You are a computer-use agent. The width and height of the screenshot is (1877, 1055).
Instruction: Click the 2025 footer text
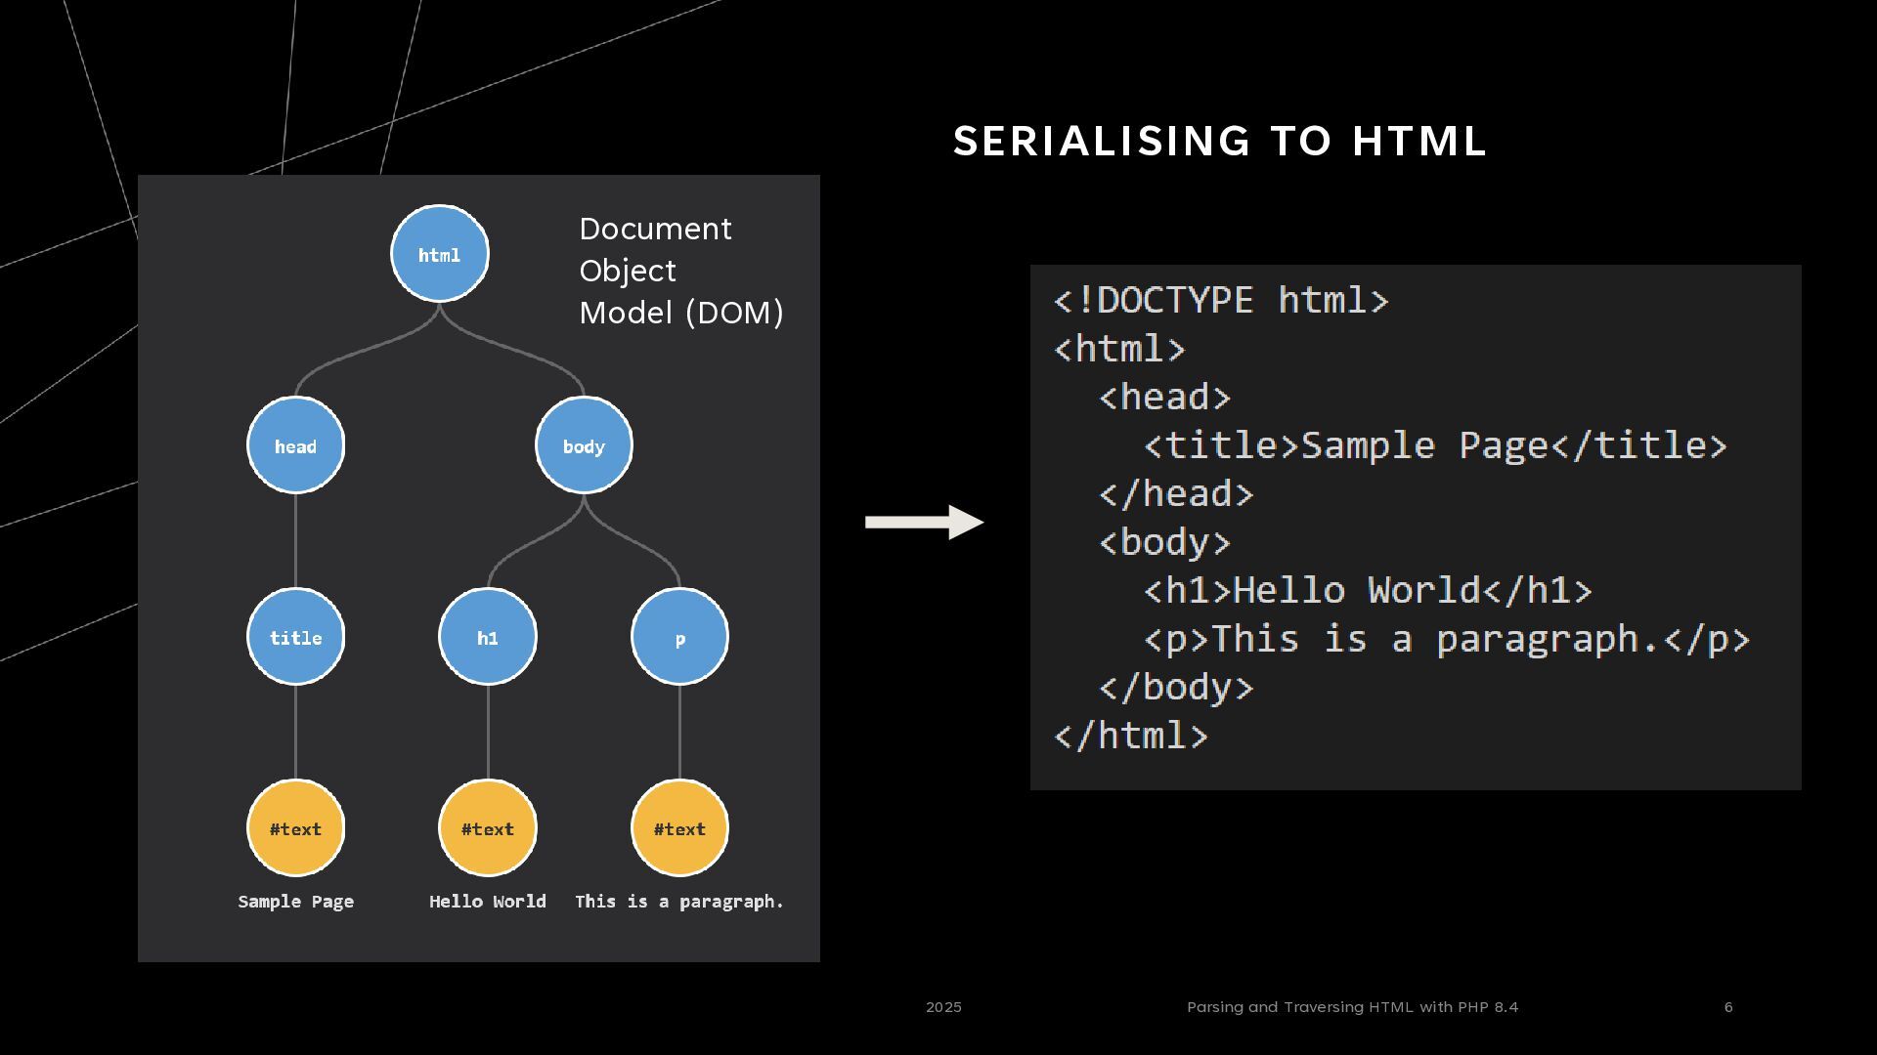[x=943, y=1007]
